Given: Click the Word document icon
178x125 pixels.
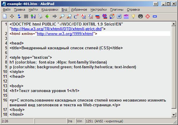Looking at the screenshot, I should [119, 17].
